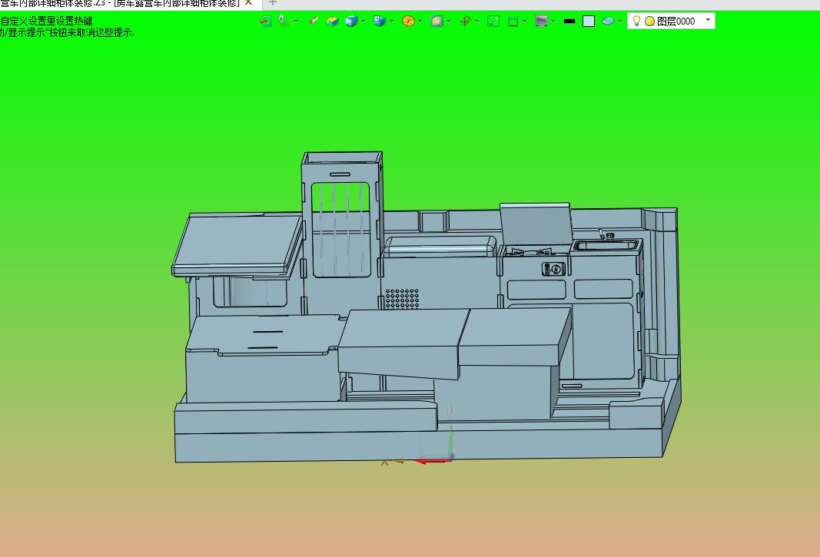820x557 pixels.
Task: Select the eraser tool in toolbar
Action: 314,21
